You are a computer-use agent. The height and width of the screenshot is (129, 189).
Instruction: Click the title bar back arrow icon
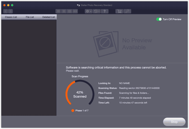coord(78,5)
